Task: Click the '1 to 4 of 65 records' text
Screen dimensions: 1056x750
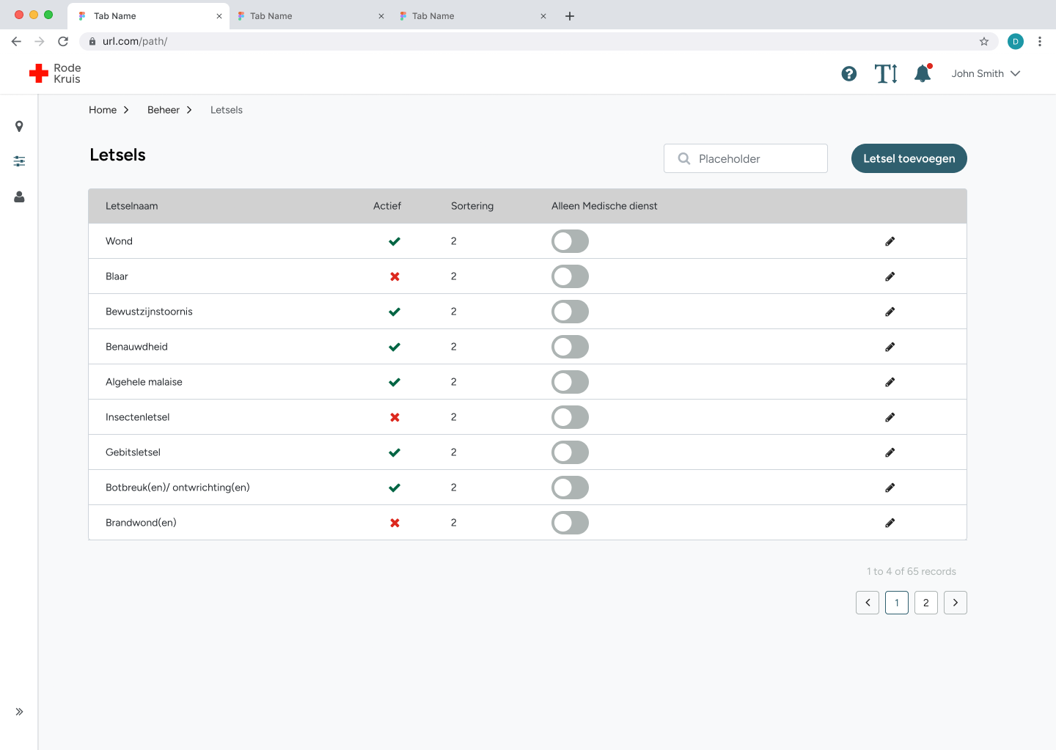Action: click(912, 571)
